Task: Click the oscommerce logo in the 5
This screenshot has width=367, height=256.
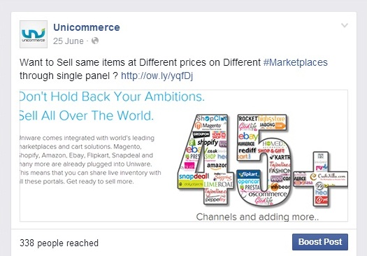Action: click(267, 194)
